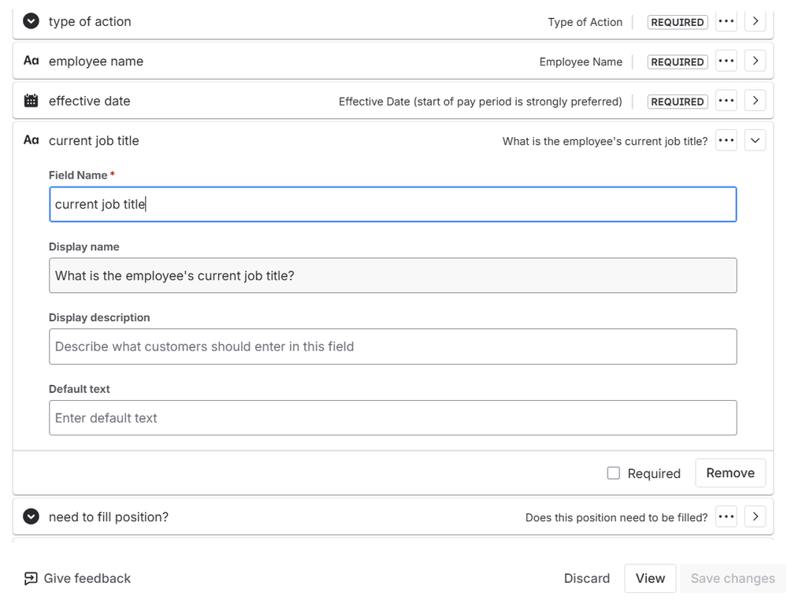
Task: Open the more options menu for current job title
Action: [x=726, y=140]
